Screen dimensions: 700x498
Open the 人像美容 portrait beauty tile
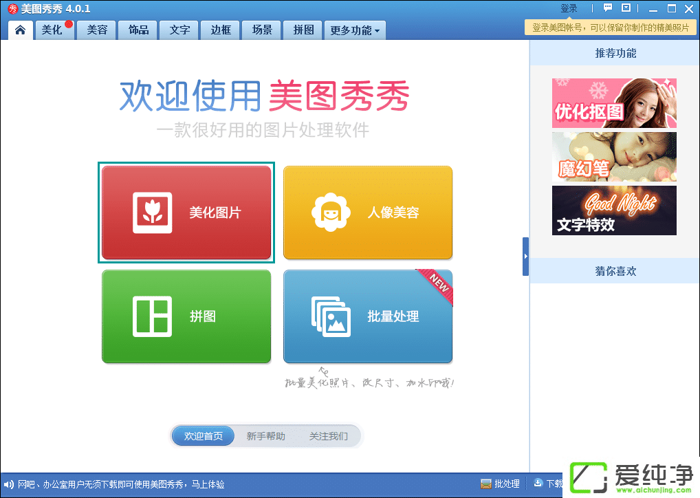coord(368,213)
